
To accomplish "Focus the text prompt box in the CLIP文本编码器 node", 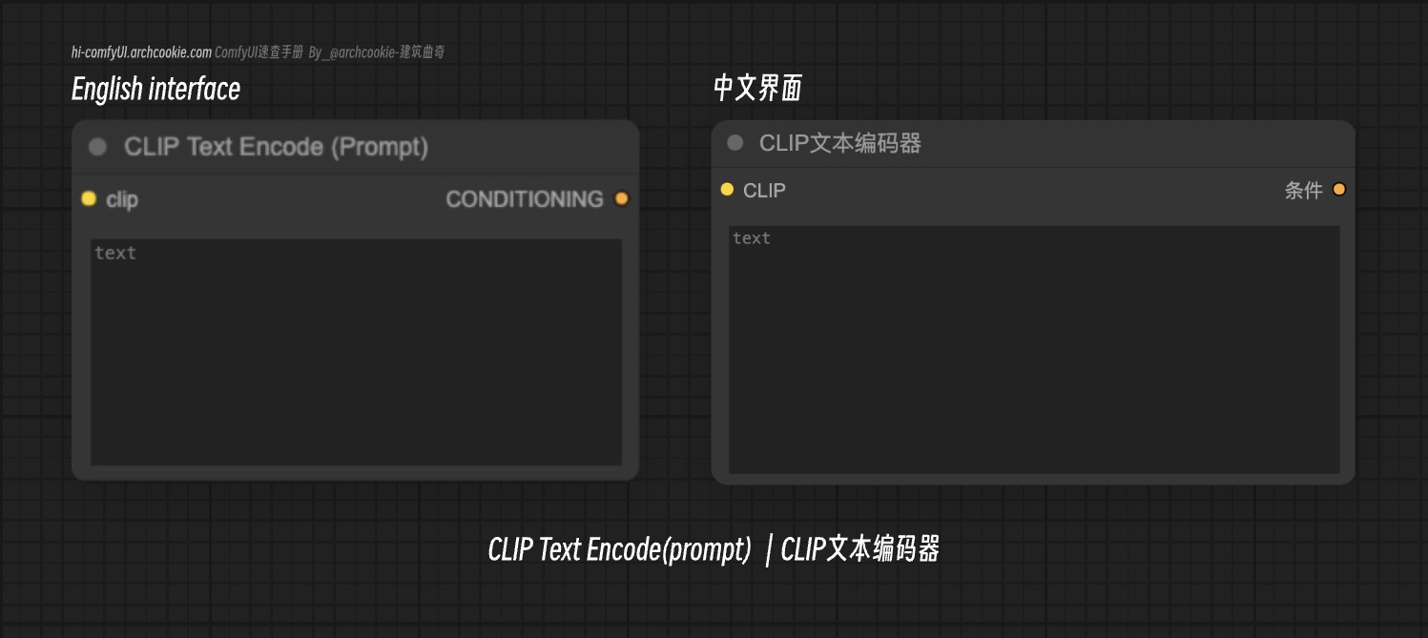I will (1034, 349).
